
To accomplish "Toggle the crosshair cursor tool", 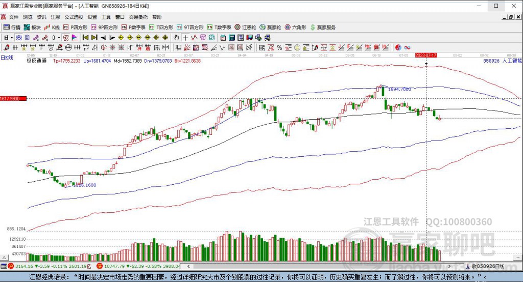I will pos(185,38).
